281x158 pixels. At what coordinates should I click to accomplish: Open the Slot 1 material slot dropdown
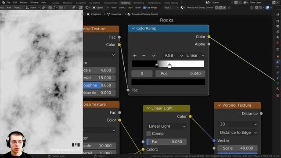pyautogui.click(x=172, y=8)
